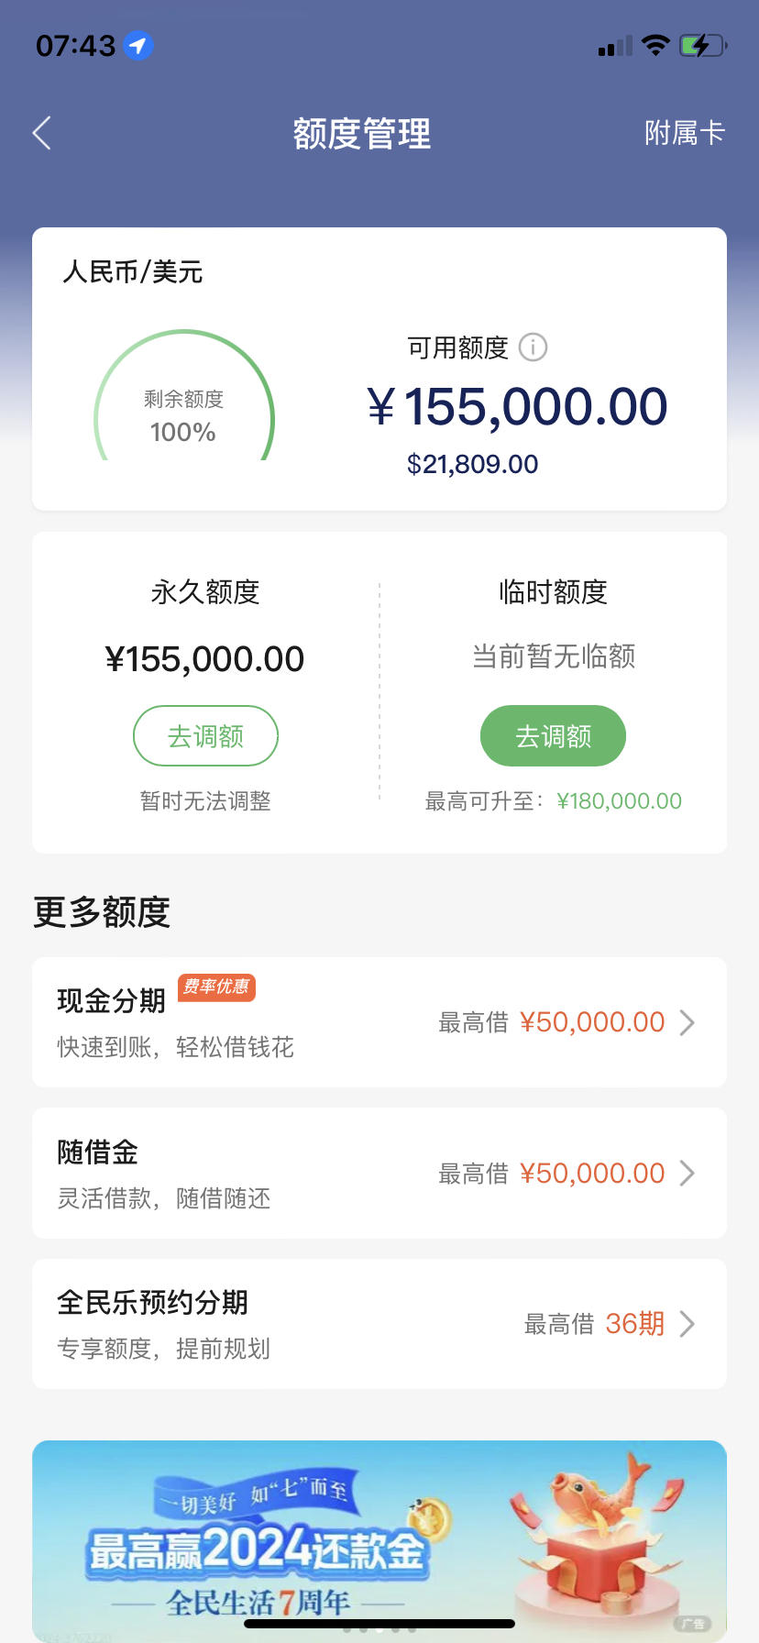Tap the cellular signal bars icon
The height and width of the screenshot is (1643, 759).
(615, 46)
